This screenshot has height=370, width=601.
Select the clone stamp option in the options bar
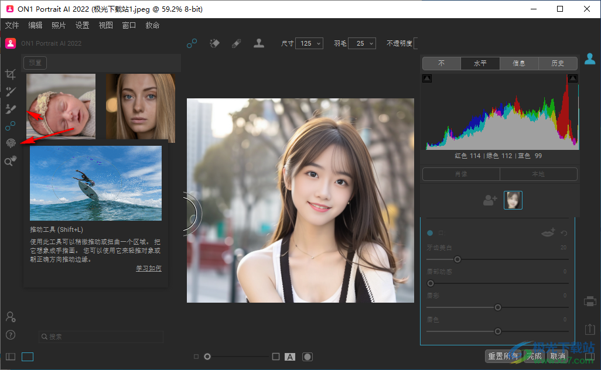pyautogui.click(x=259, y=43)
